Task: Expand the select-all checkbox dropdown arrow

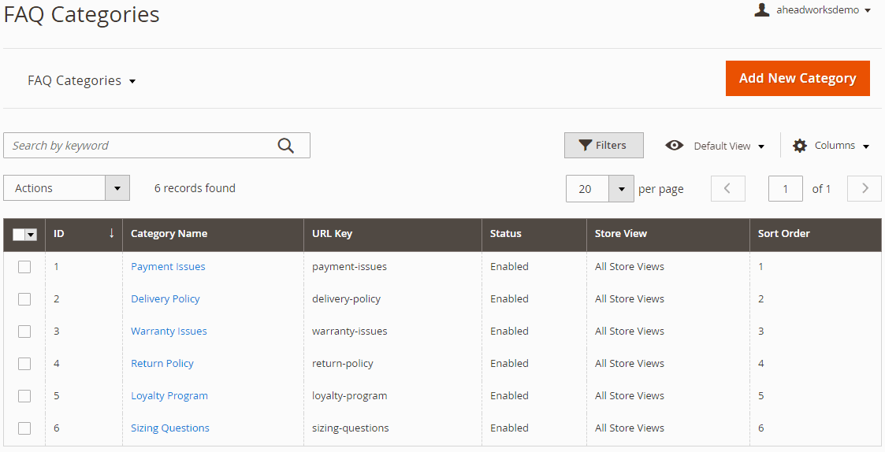Action: 32,235
